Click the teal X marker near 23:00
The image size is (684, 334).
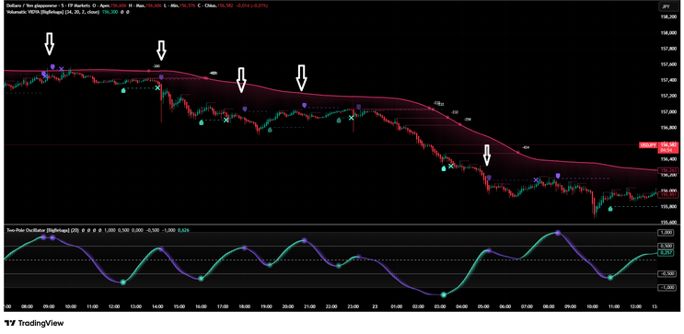click(351, 118)
